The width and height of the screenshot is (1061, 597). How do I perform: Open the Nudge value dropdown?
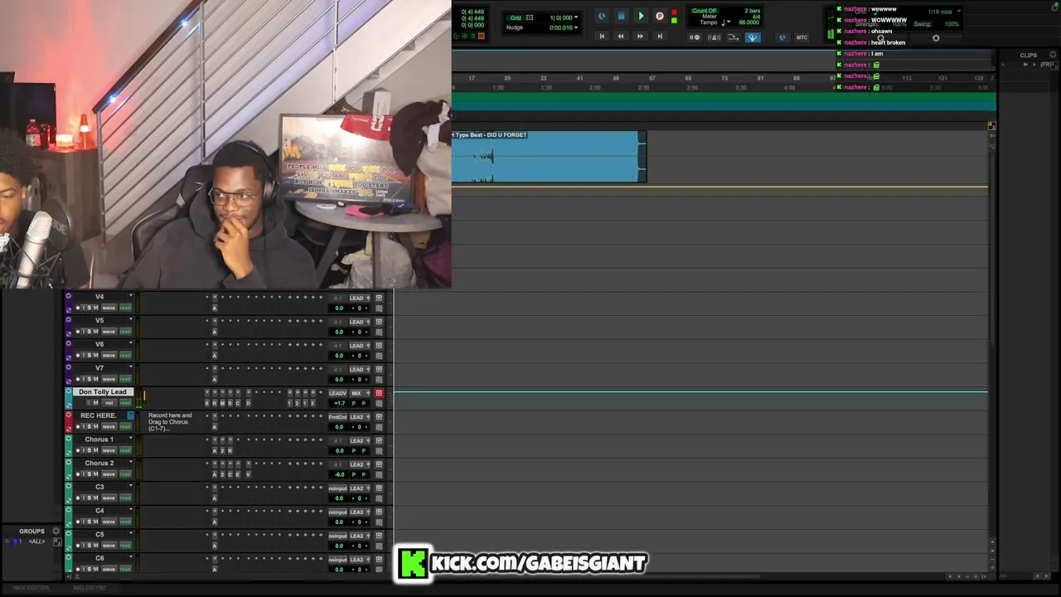point(576,27)
